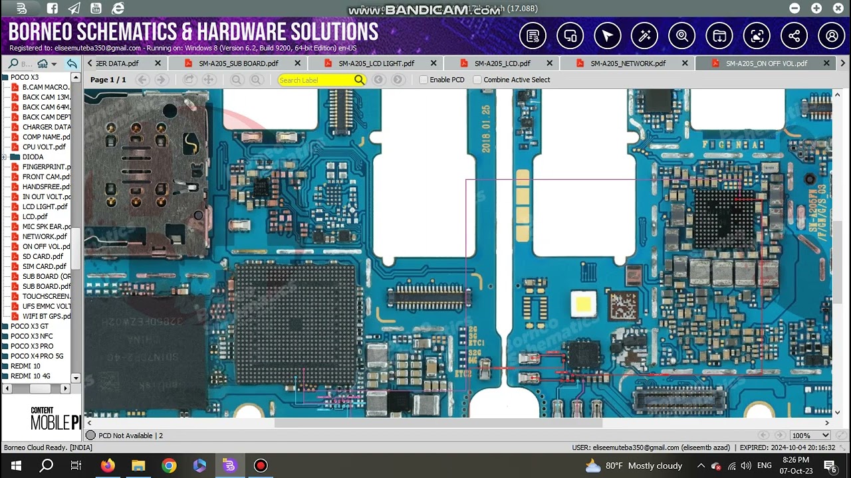Screen dimensions: 851x478
Task: Open WIFI BT GPS file in tree
Action: click(46, 316)
